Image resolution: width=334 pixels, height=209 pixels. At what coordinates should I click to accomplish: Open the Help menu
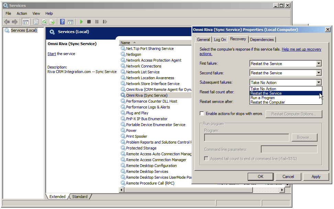point(49,13)
